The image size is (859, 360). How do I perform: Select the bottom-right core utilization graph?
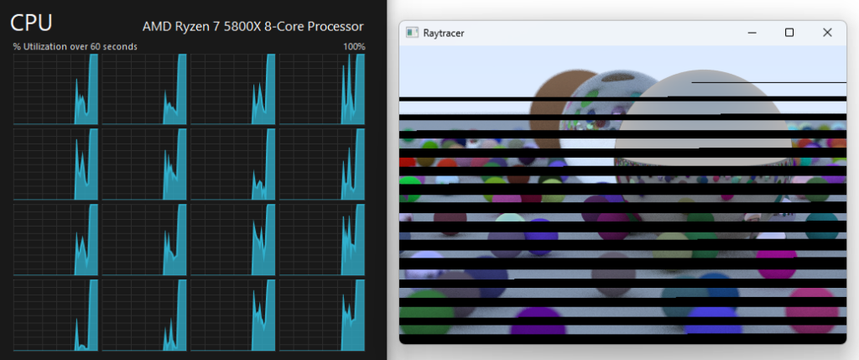(x=322, y=315)
